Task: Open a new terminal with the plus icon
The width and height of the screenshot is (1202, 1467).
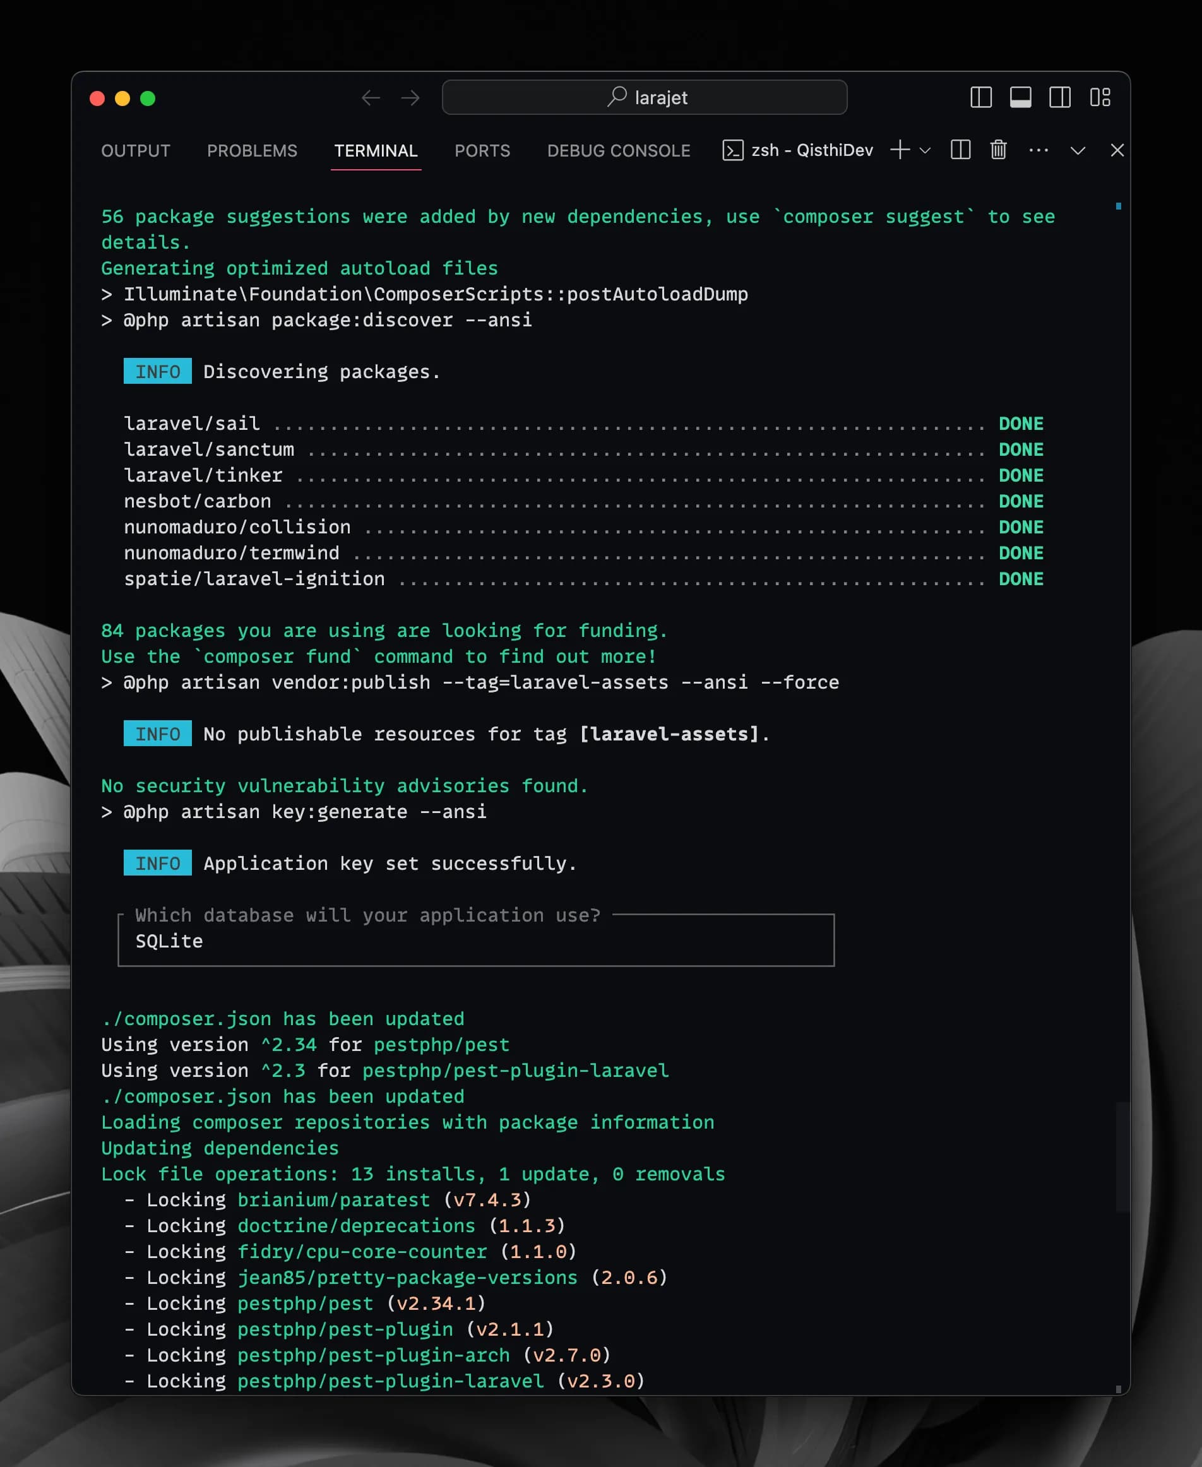Action: 899,150
